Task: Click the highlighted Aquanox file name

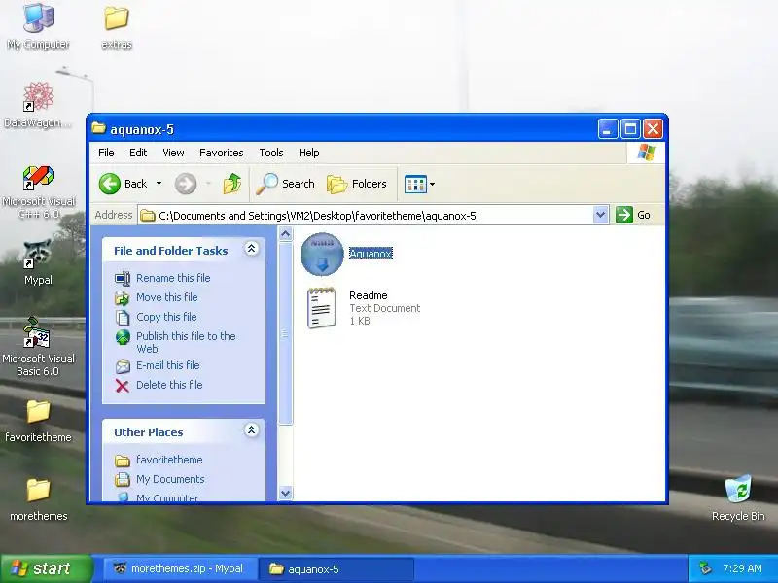Action: 371,254
